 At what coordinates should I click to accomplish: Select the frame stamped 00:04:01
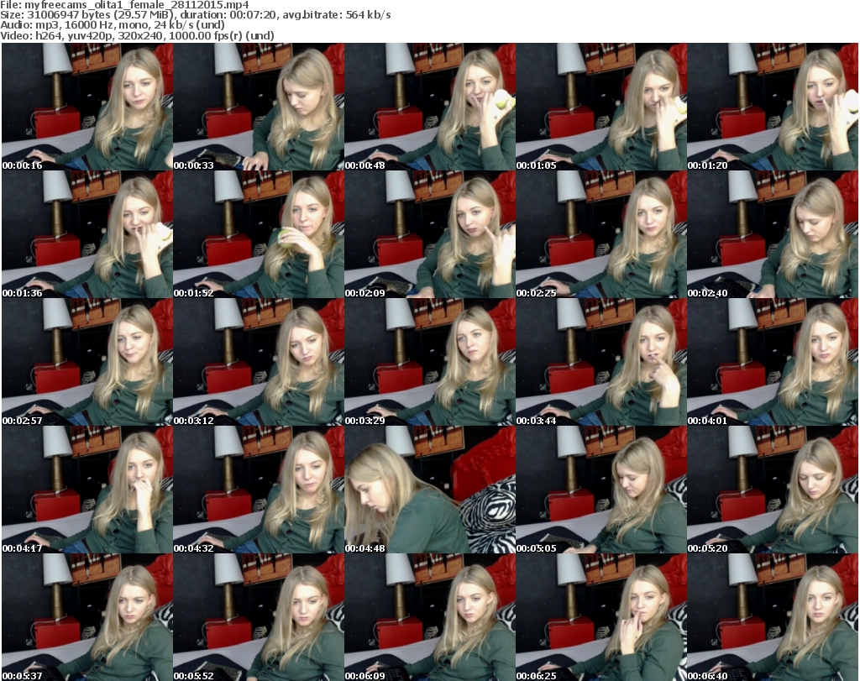[x=773, y=362]
